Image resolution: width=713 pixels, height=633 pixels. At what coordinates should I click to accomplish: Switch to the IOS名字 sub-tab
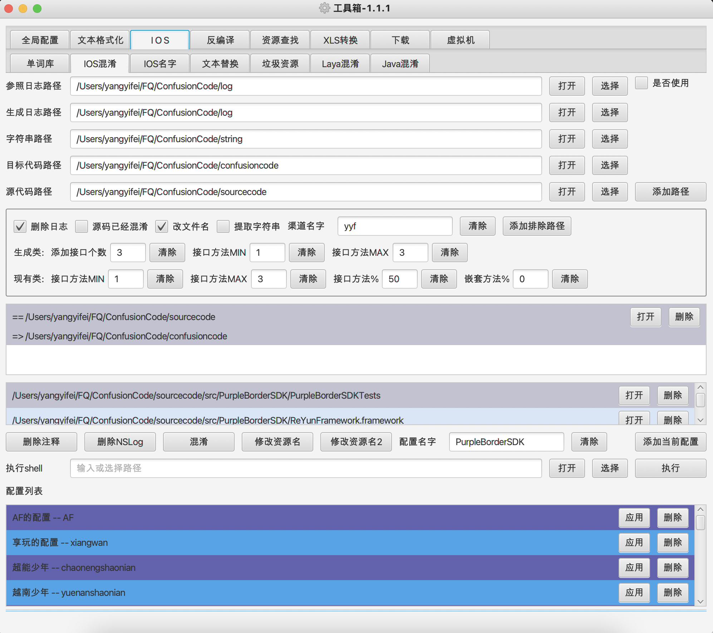(160, 64)
